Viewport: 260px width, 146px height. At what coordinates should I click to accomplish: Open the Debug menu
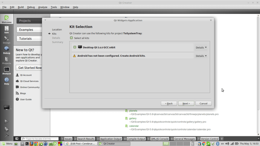pos(31,7)
